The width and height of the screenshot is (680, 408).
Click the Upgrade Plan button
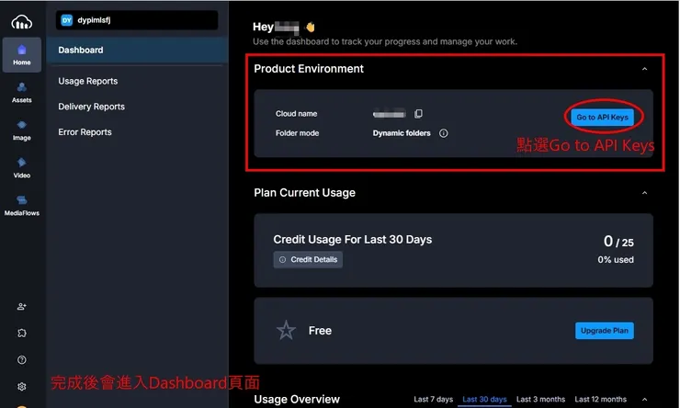(605, 331)
